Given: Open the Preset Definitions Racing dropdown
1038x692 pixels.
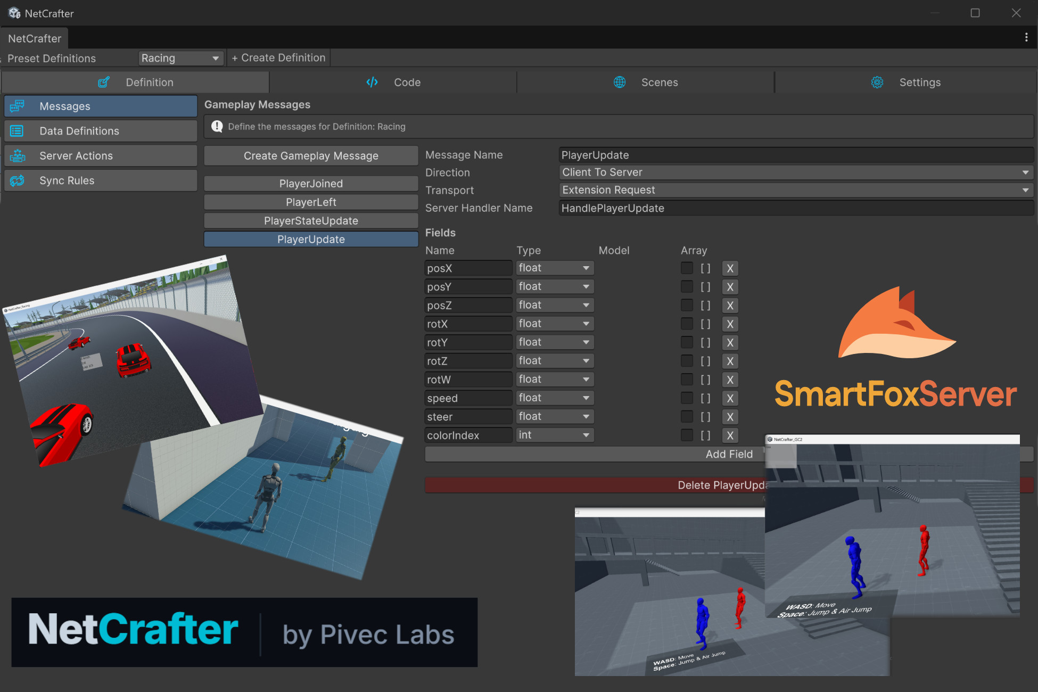Looking at the screenshot, I should click(x=180, y=58).
